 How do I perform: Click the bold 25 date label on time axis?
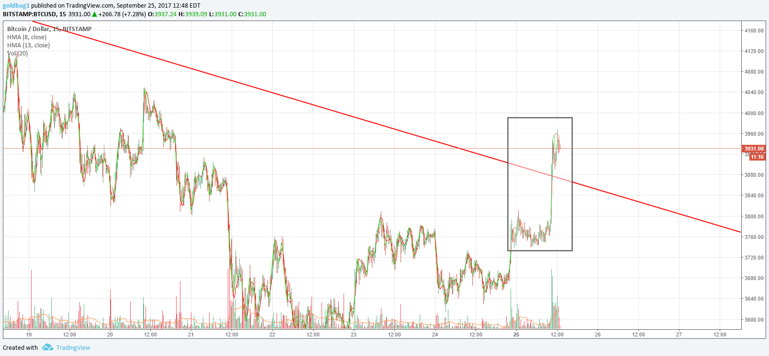click(516, 334)
